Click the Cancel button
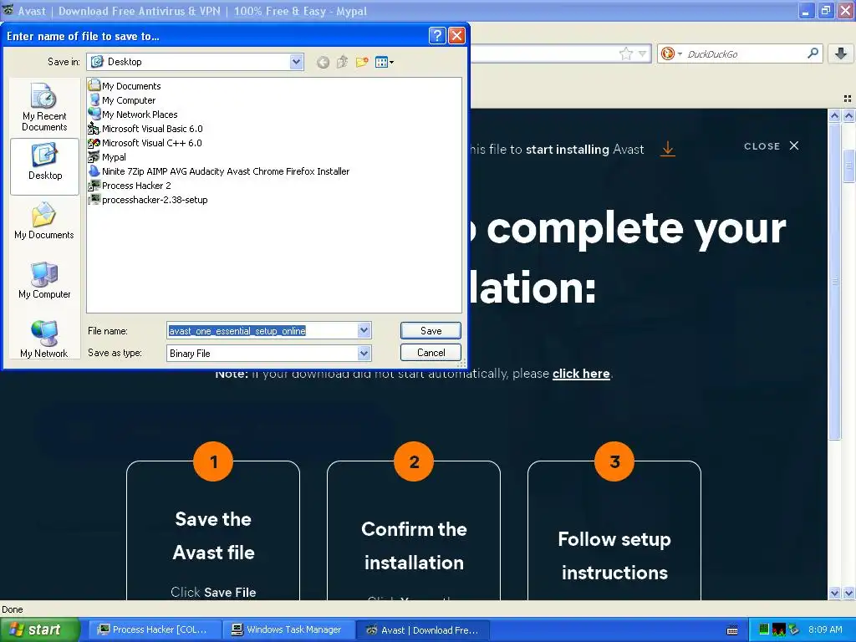Viewport: 856px width, 642px height. (x=431, y=352)
